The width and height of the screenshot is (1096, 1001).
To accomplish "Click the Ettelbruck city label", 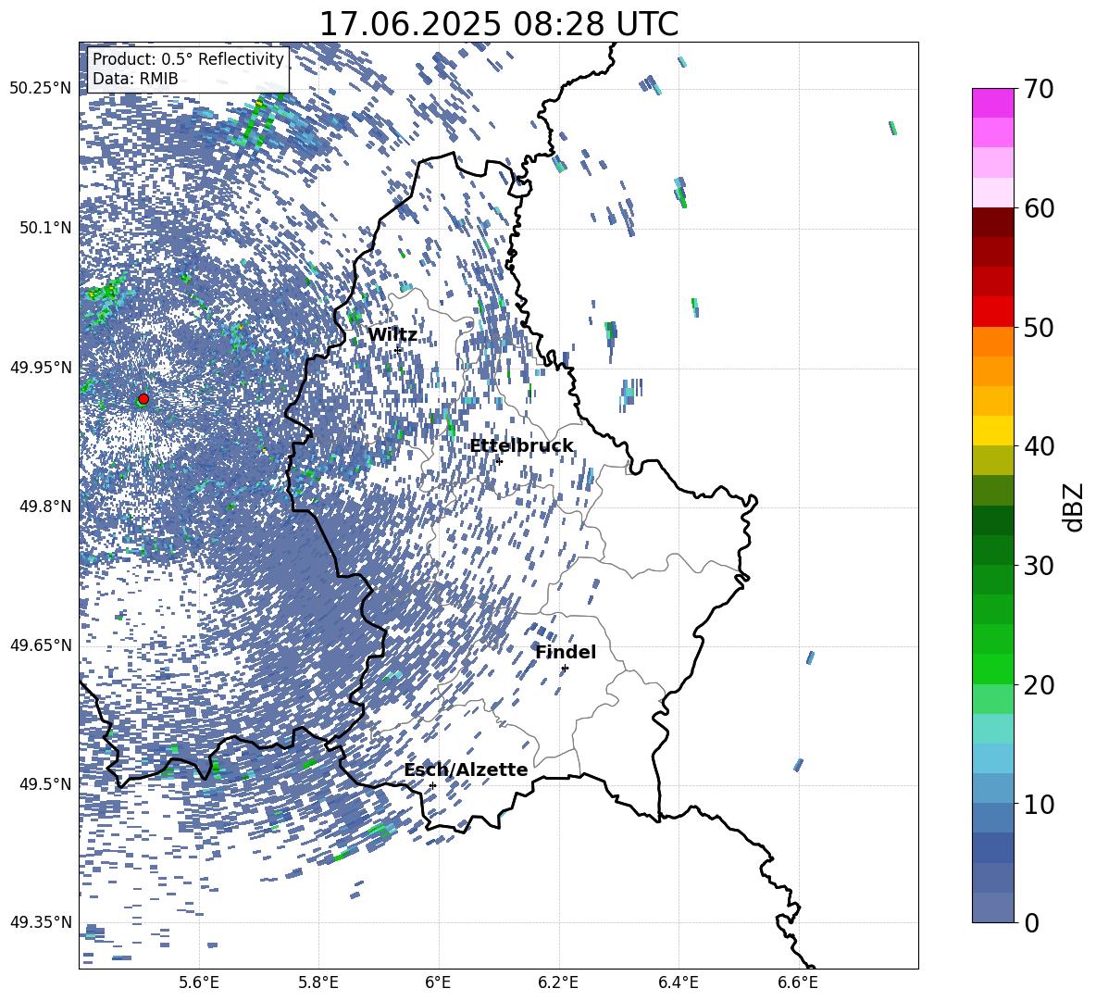I will click(x=521, y=445).
